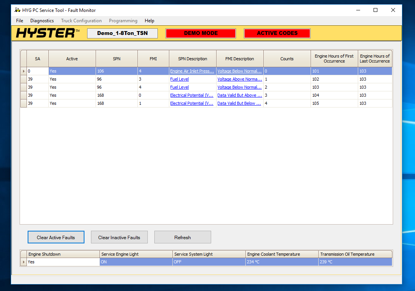
Task: Open Engine Air Inlet Pressure description link
Action: click(x=192, y=71)
